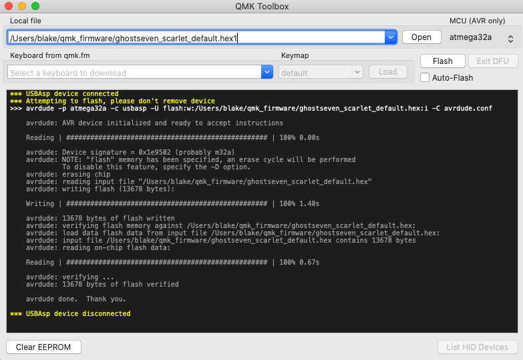
Task: Click the Open file button
Action: point(421,37)
